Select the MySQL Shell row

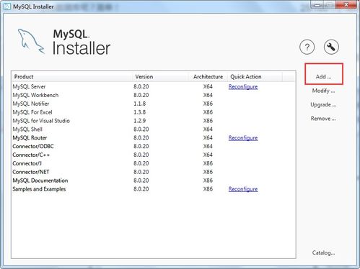click(x=153, y=129)
